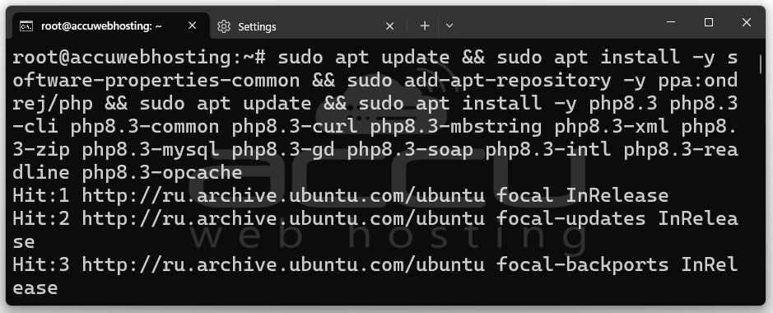Minimize the terminal window
The height and width of the screenshot is (313, 773).
click(670, 22)
